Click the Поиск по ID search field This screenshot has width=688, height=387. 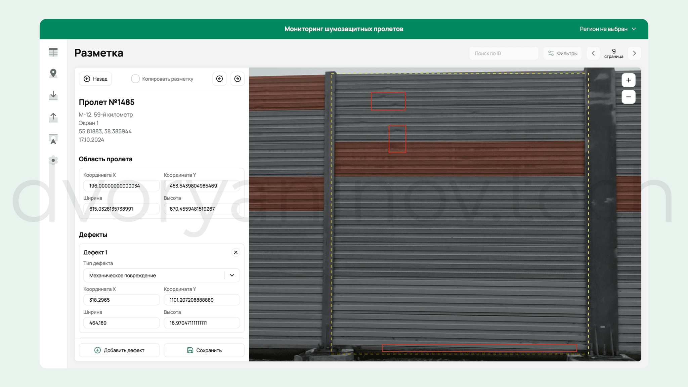504,53
